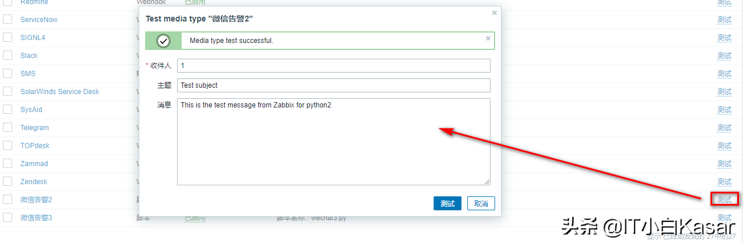Focus the 主题 subject field

(333, 85)
